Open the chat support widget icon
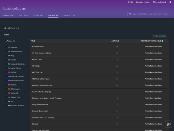Screen dimensions: 174x131 coord(168,124)
